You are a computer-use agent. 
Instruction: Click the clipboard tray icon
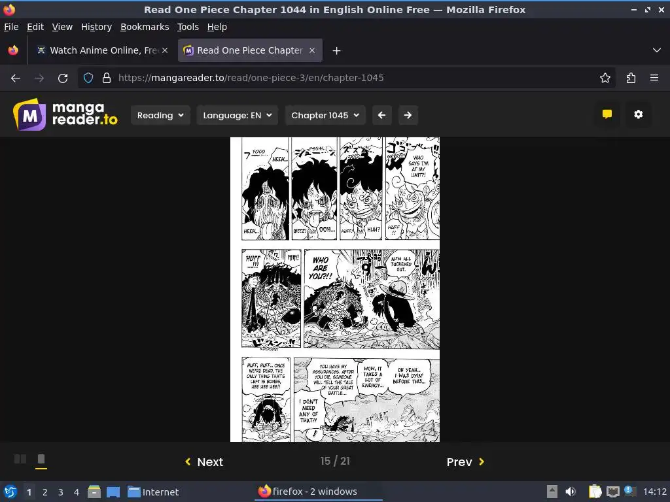(x=594, y=492)
